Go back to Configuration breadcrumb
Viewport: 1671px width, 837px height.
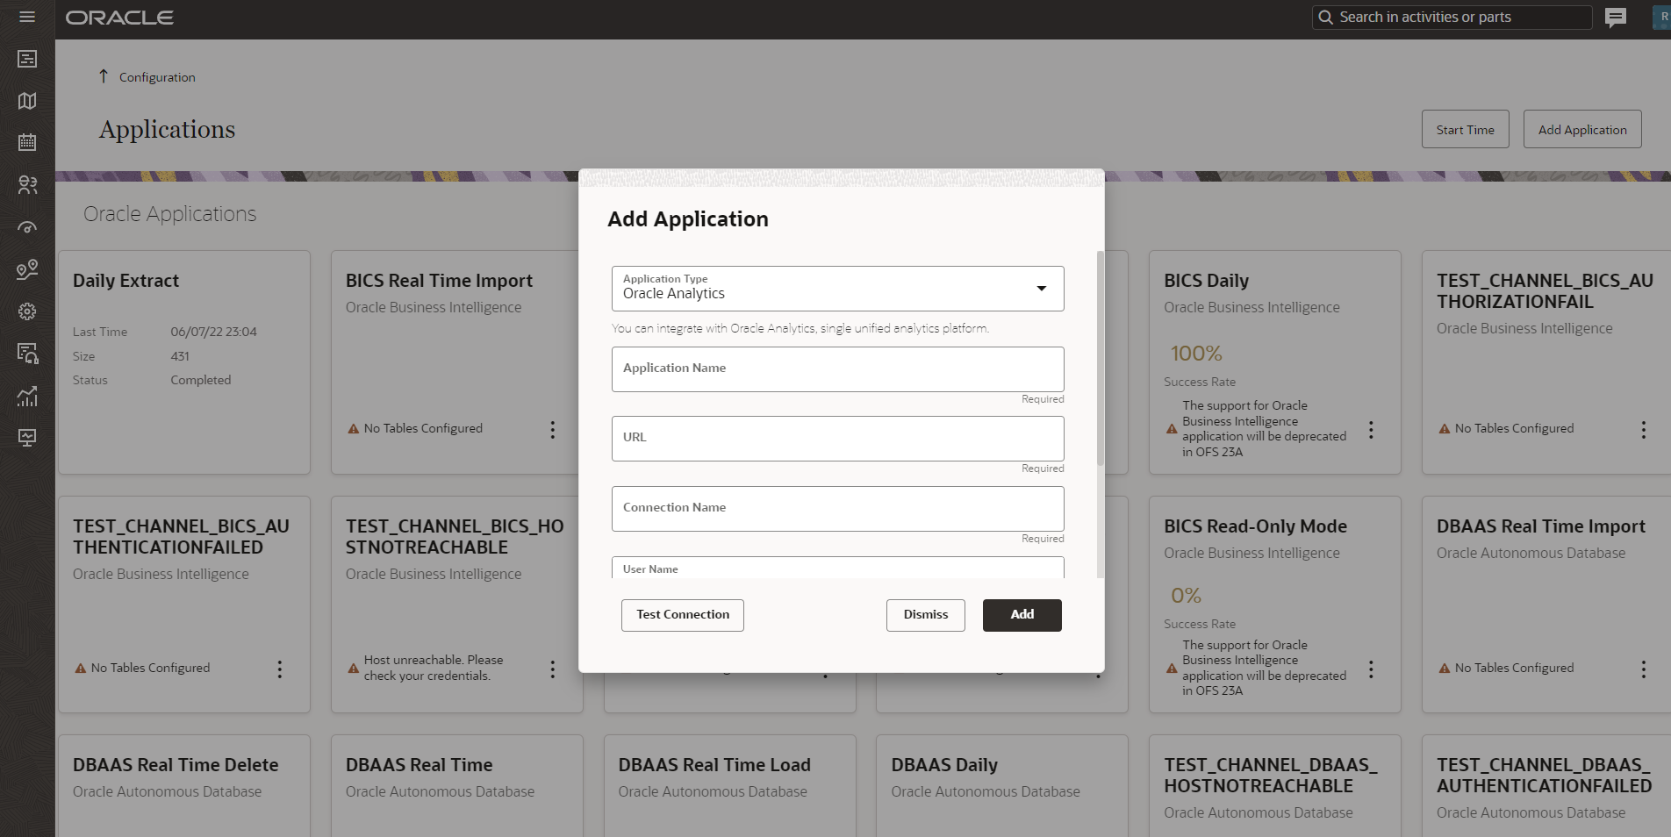coord(156,77)
